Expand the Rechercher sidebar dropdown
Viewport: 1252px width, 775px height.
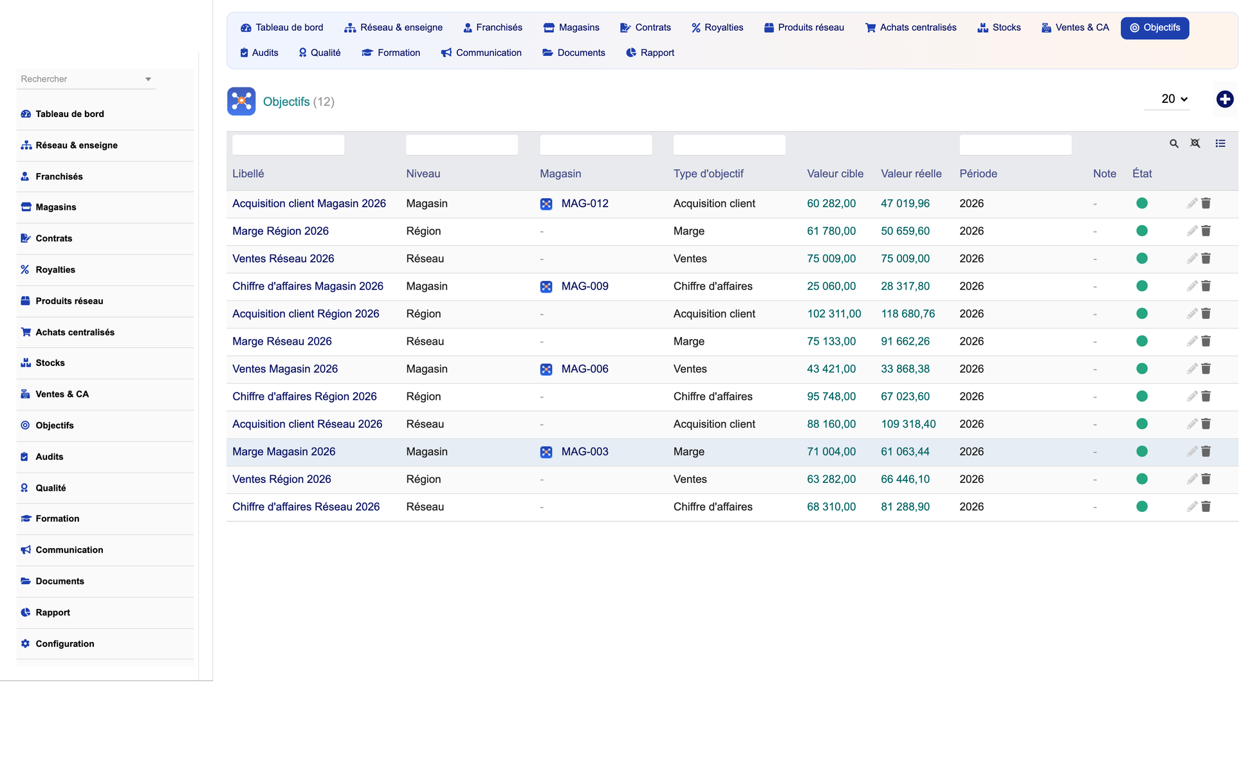coord(148,79)
